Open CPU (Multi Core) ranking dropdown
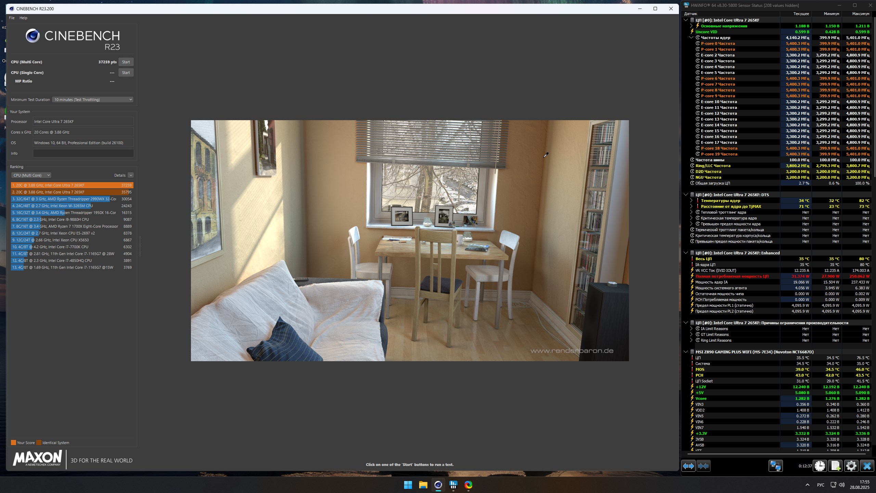The image size is (876, 493). tap(31, 175)
